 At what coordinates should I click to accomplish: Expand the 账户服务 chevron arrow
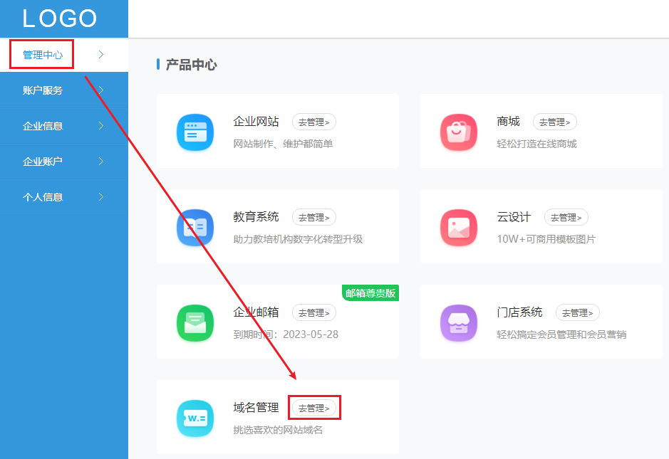click(101, 90)
